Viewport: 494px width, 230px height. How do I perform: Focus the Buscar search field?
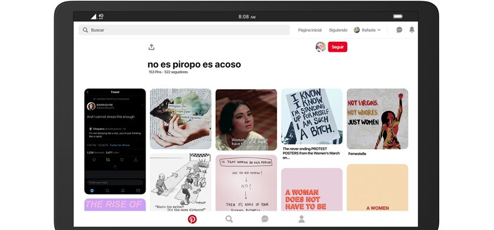pos(184,30)
